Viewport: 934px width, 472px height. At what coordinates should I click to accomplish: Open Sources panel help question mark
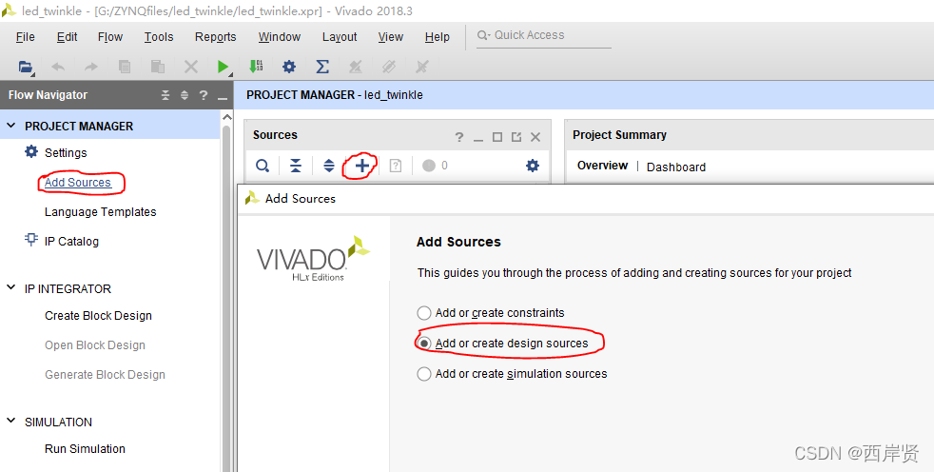coord(458,137)
